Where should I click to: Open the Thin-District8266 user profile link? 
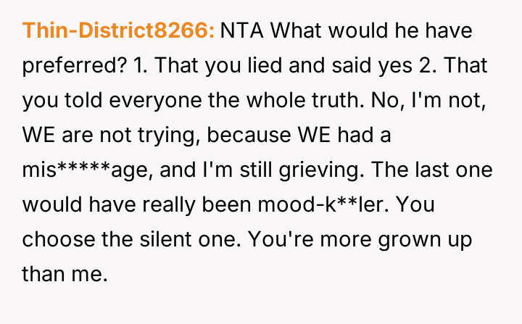119,32
